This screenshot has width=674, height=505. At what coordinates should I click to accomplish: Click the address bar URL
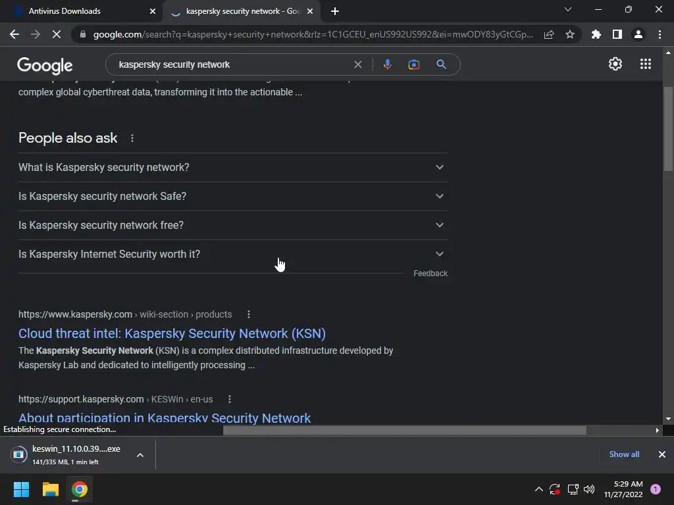[313, 34]
